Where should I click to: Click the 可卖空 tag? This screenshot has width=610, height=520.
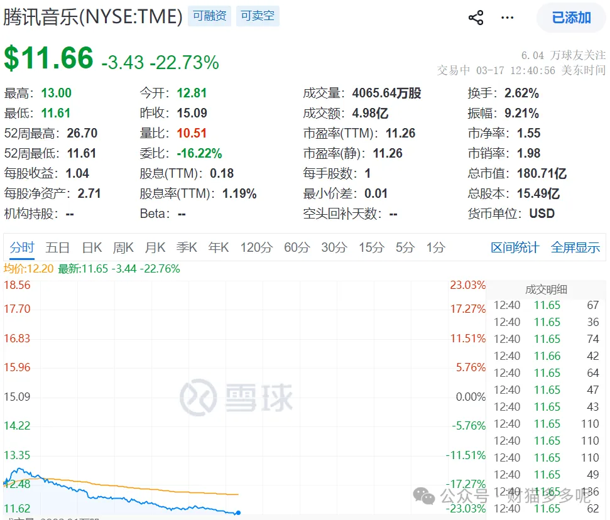(x=258, y=16)
